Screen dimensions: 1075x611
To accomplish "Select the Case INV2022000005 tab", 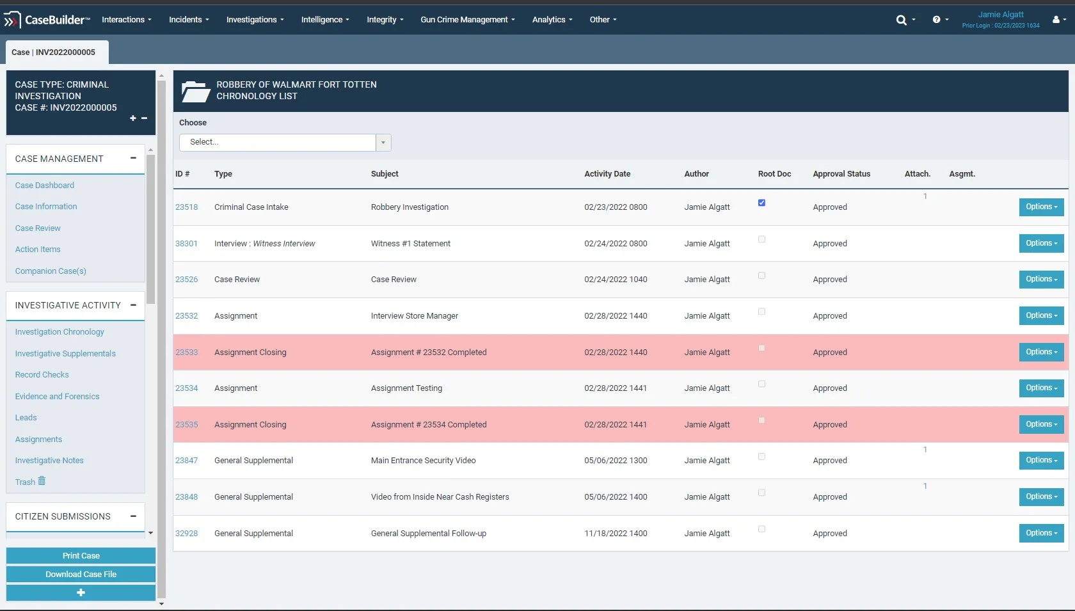I will 55,52.
